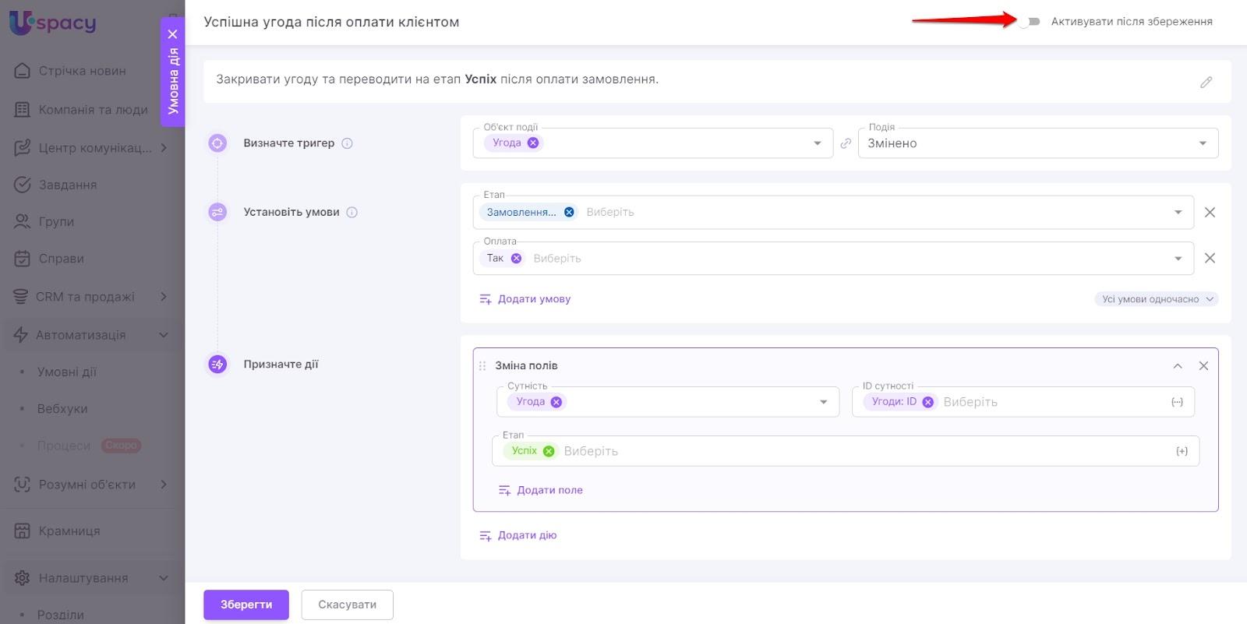Collapse the Зміна полів action block
Screen dimensions: 1247x624
(x=1178, y=365)
